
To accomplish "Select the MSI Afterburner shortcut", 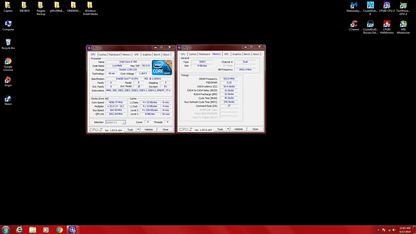I will tap(403, 27).
